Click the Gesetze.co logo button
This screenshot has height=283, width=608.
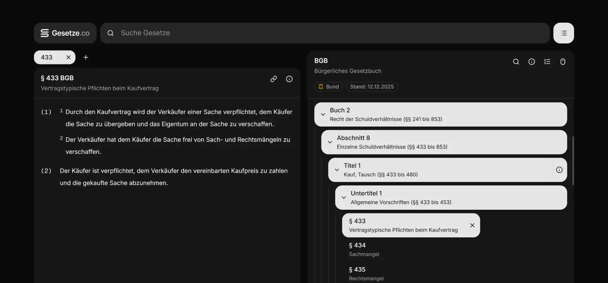[x=65, y=33]
